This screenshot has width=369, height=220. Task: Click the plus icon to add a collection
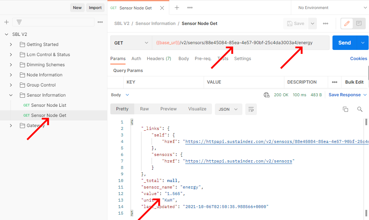click(6, 22)
